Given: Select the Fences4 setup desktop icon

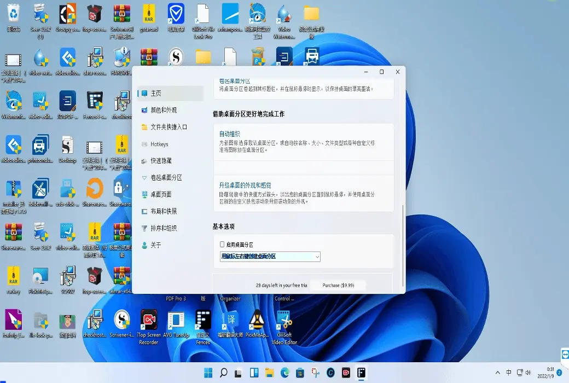Looking at the screenshot, I should tap(95, 105).
